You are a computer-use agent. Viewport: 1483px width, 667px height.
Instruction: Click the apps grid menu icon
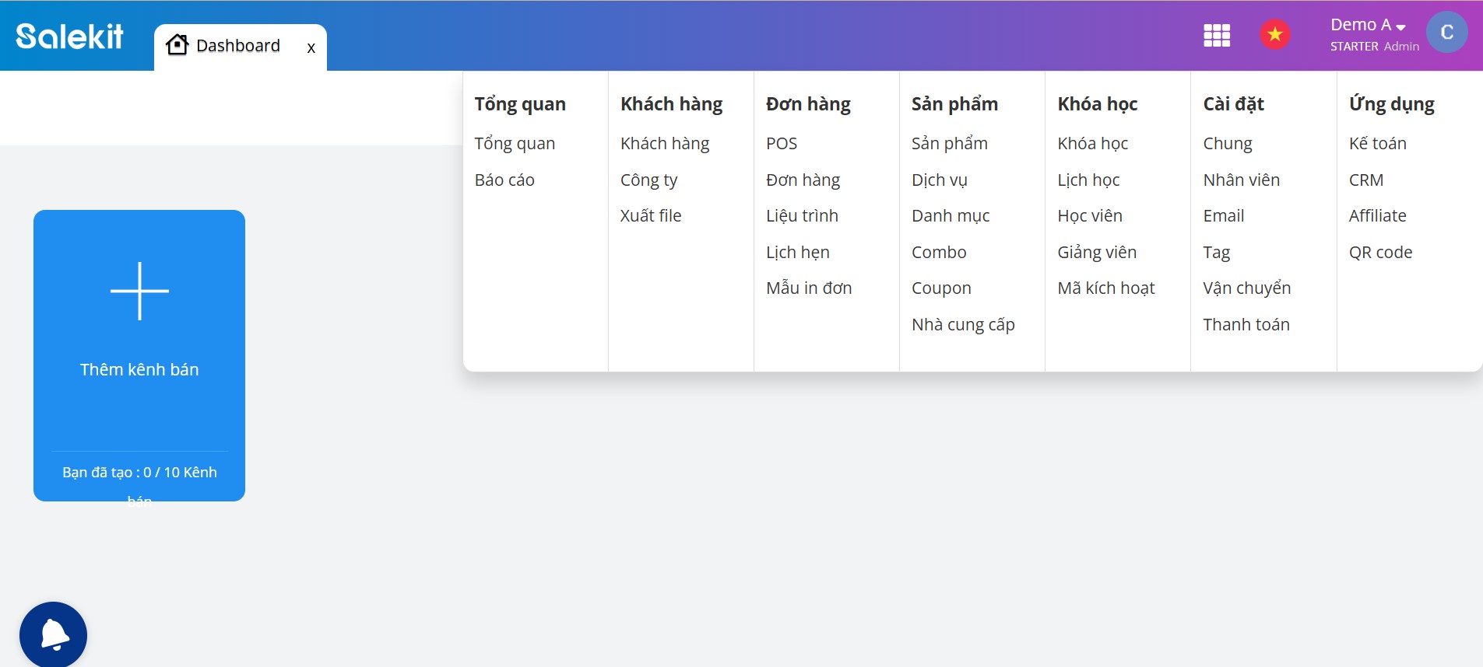coord(1217,35)
